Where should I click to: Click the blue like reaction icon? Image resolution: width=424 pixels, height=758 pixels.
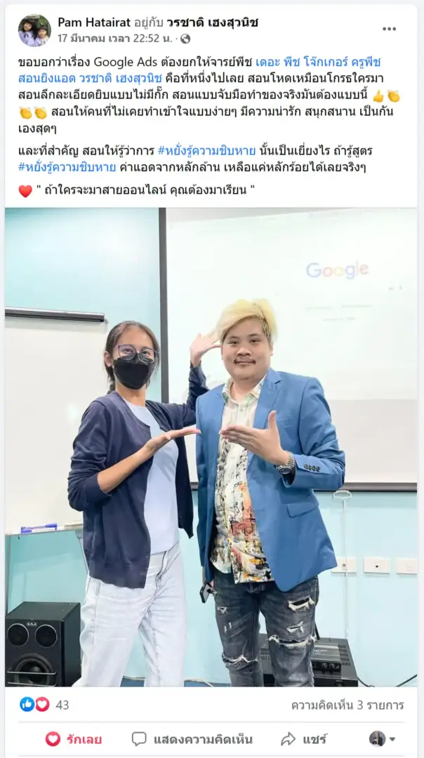point(27,705)
